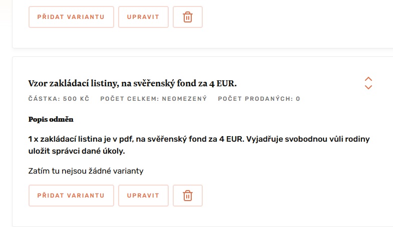Click the NEOMEZENÝ total count value
The height and width of the screenshot is (227, 393).
[x=184, y=99]
